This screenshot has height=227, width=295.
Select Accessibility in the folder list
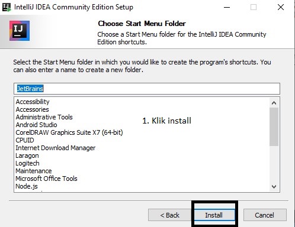click(33, 102)
